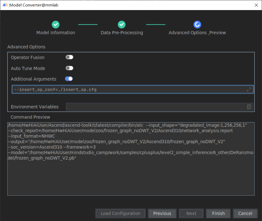This screenshot has width=262, height=221.
Task: Click the Model Converter app icon in title bar
Action: tap(5, 5)
